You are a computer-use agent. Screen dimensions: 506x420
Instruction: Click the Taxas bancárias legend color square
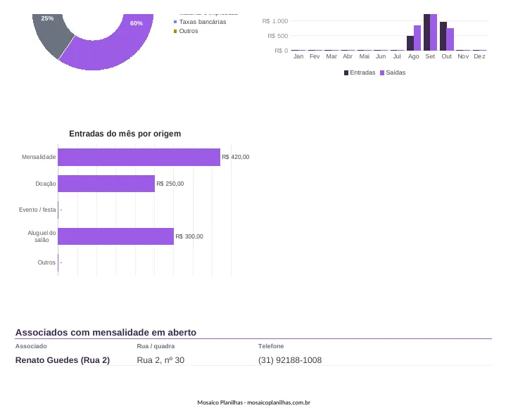pos(175,22)
